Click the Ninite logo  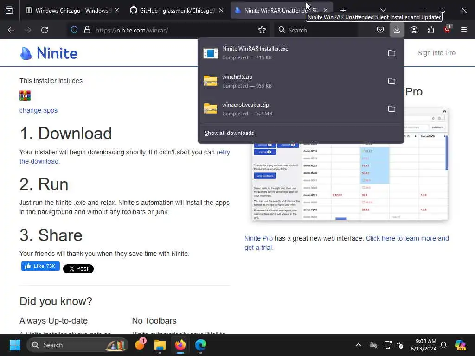tap(48, 53)
